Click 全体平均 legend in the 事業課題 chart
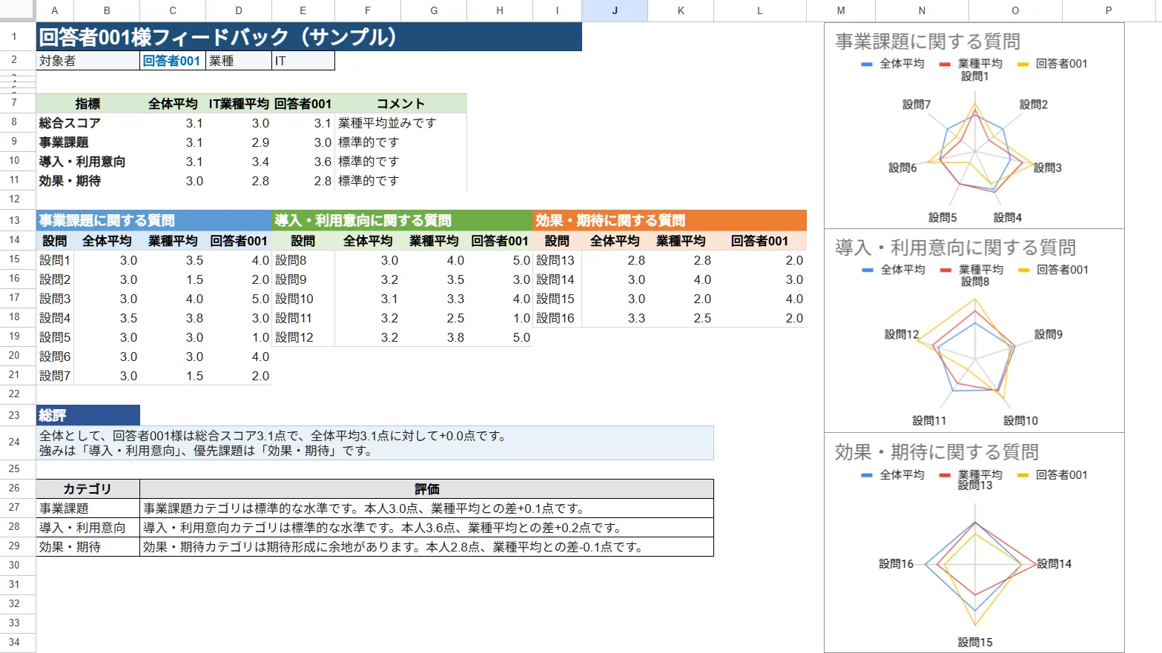The height and width of the screenshot is (653, 1162). pyautogui.click(x=893, y=64)
